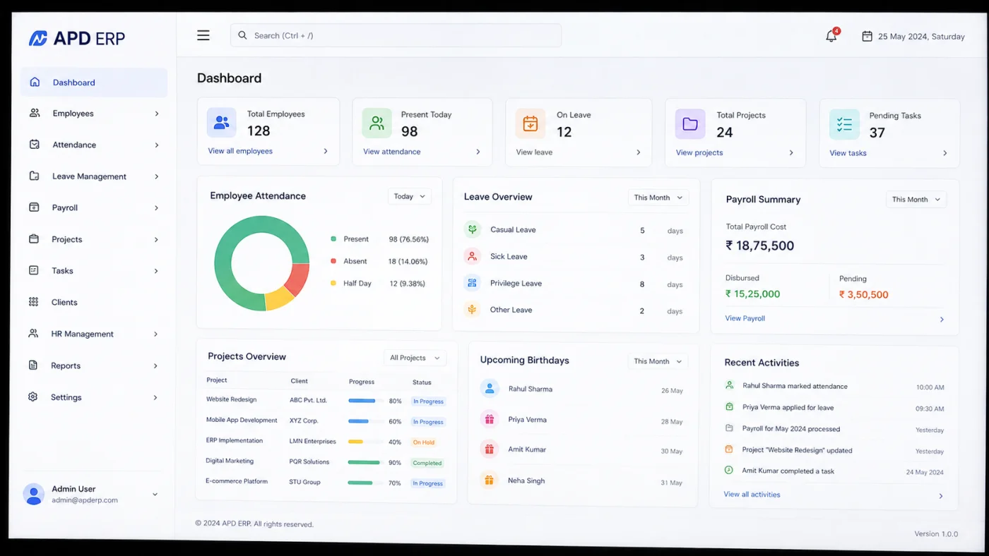
Task: Open the View Payroll link
Action: coord(745,318)
